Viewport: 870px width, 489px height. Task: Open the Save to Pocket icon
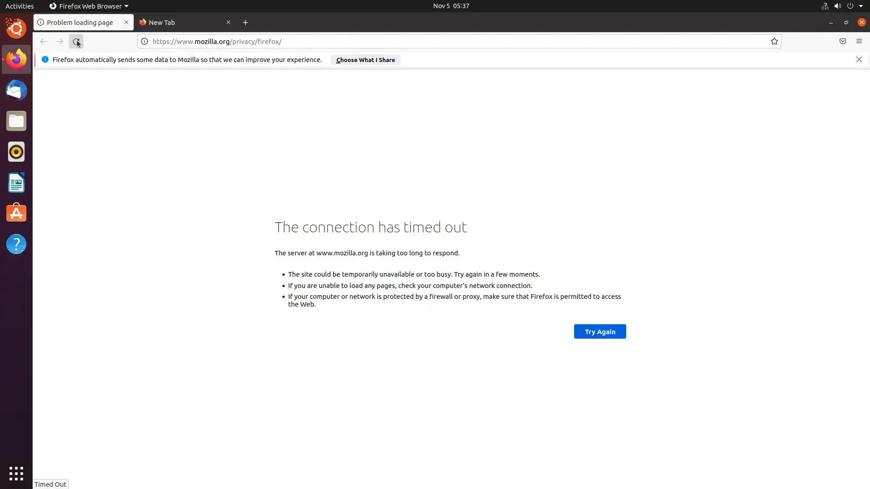click(x=842, y=41)
